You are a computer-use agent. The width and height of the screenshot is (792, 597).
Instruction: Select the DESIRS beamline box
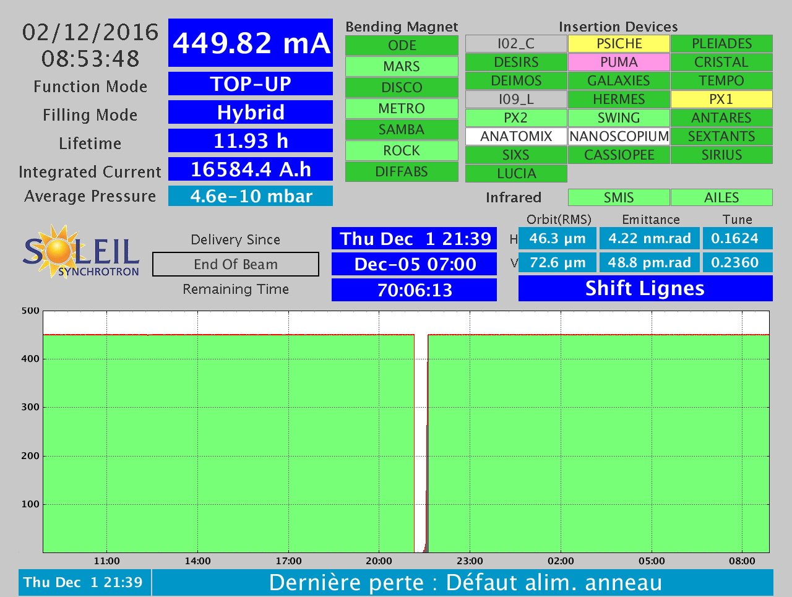pyautogui.click(x=516, y=62)
